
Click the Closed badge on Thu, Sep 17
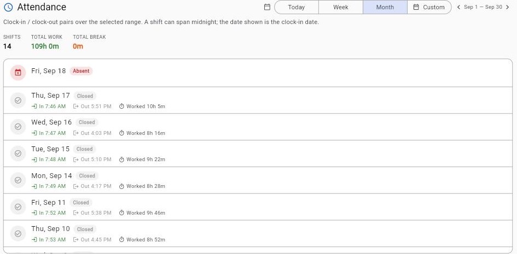coord(85,96)
